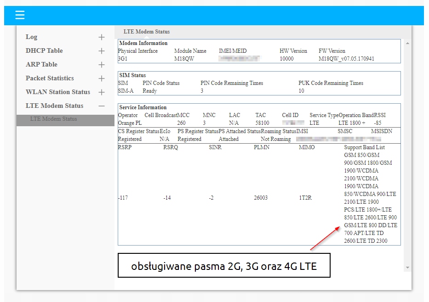Click the FW Version value M18QW_v07.05.170941

coord(346,59)
